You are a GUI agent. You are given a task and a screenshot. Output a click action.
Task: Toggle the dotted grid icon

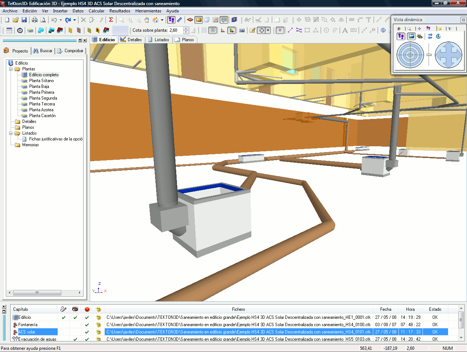(204, 30)
